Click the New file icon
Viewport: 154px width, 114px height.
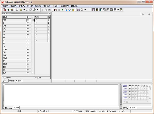tap(17, 10)
